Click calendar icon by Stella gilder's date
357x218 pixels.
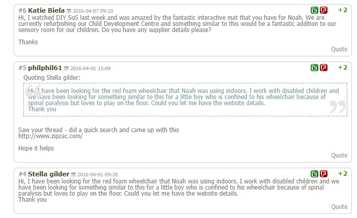tap(73, 174)
